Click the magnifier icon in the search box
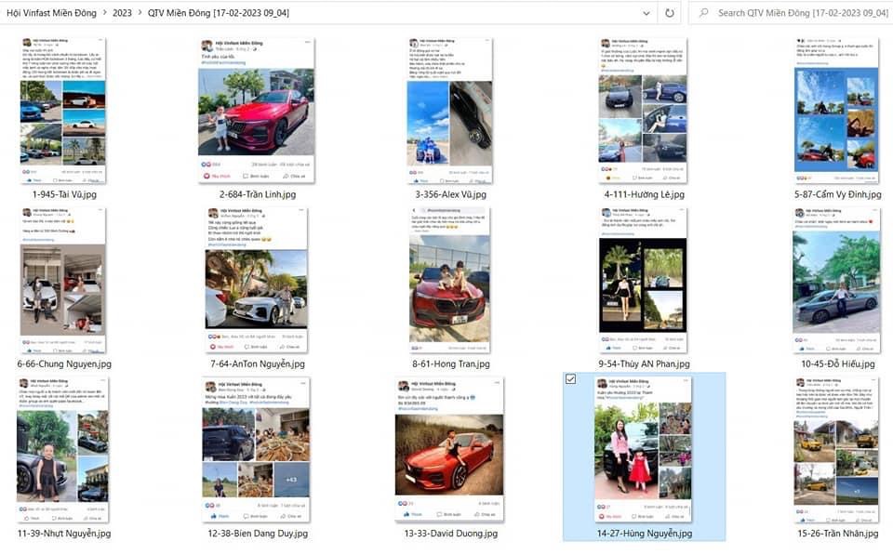This screenshot has width=893, height=555. pyautogui.click(x=704, y=13)
